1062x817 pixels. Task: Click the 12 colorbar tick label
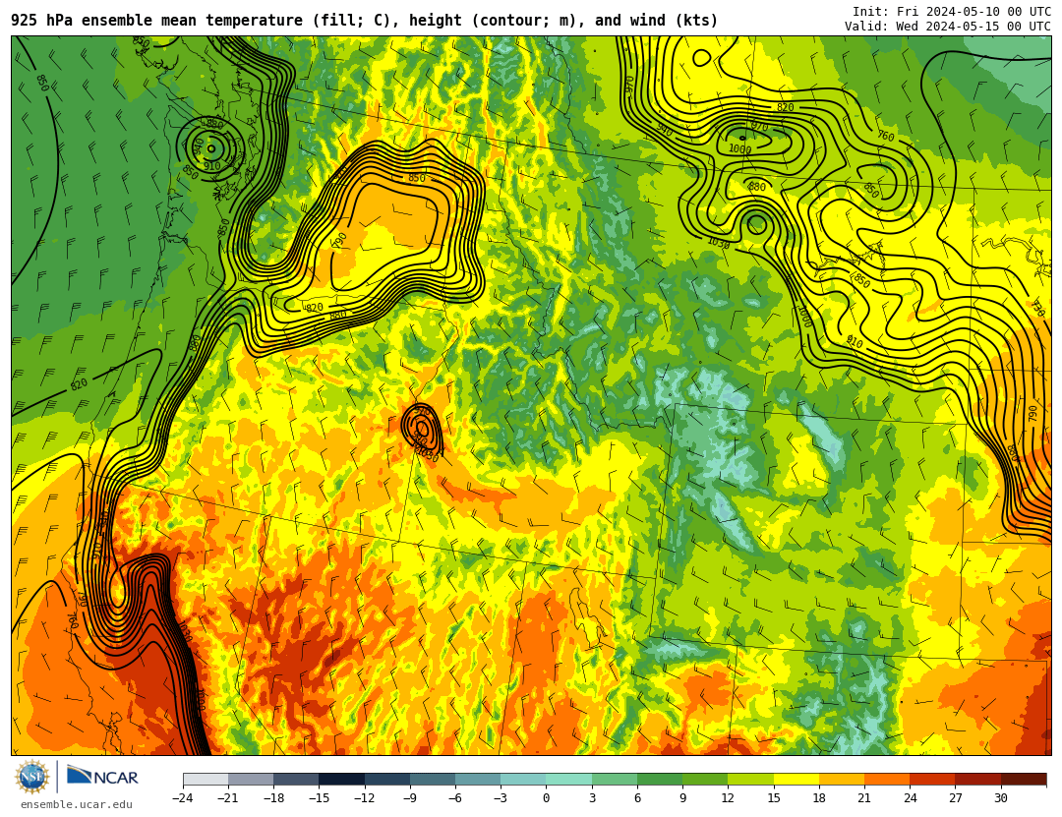728,798
